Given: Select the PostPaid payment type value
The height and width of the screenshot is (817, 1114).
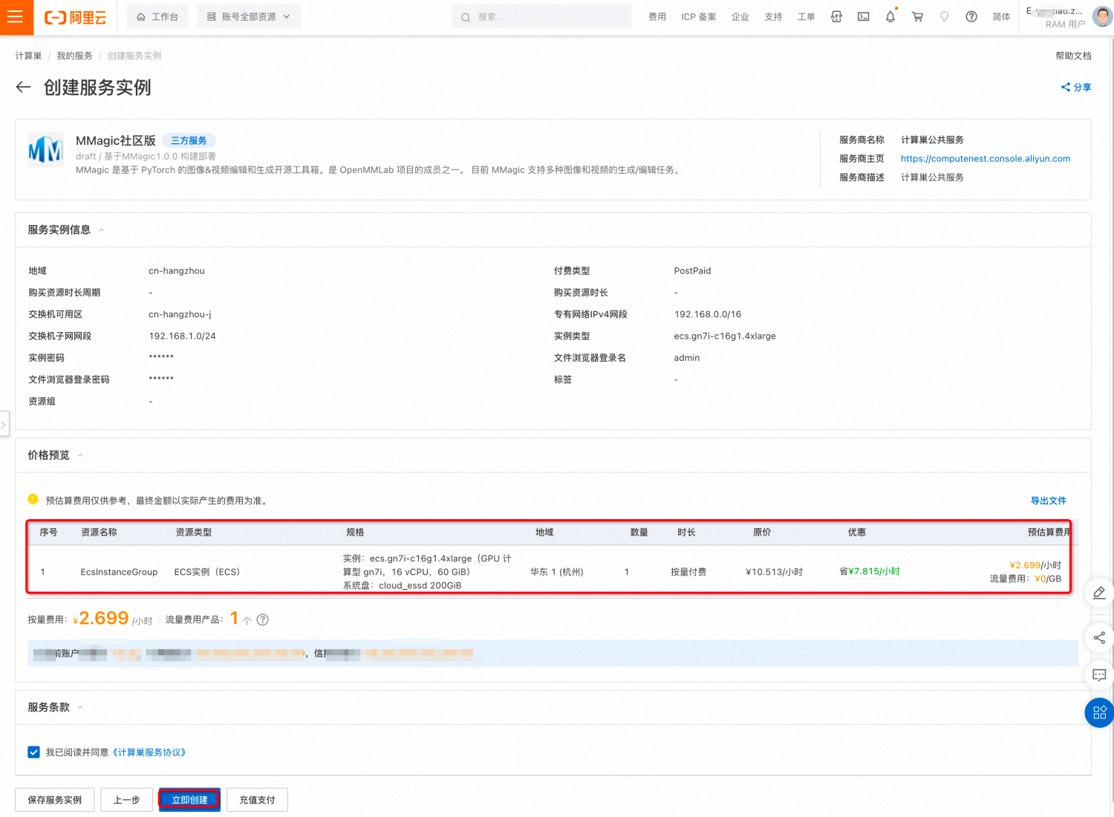Looking at the screenshot, I should point(692,270).
